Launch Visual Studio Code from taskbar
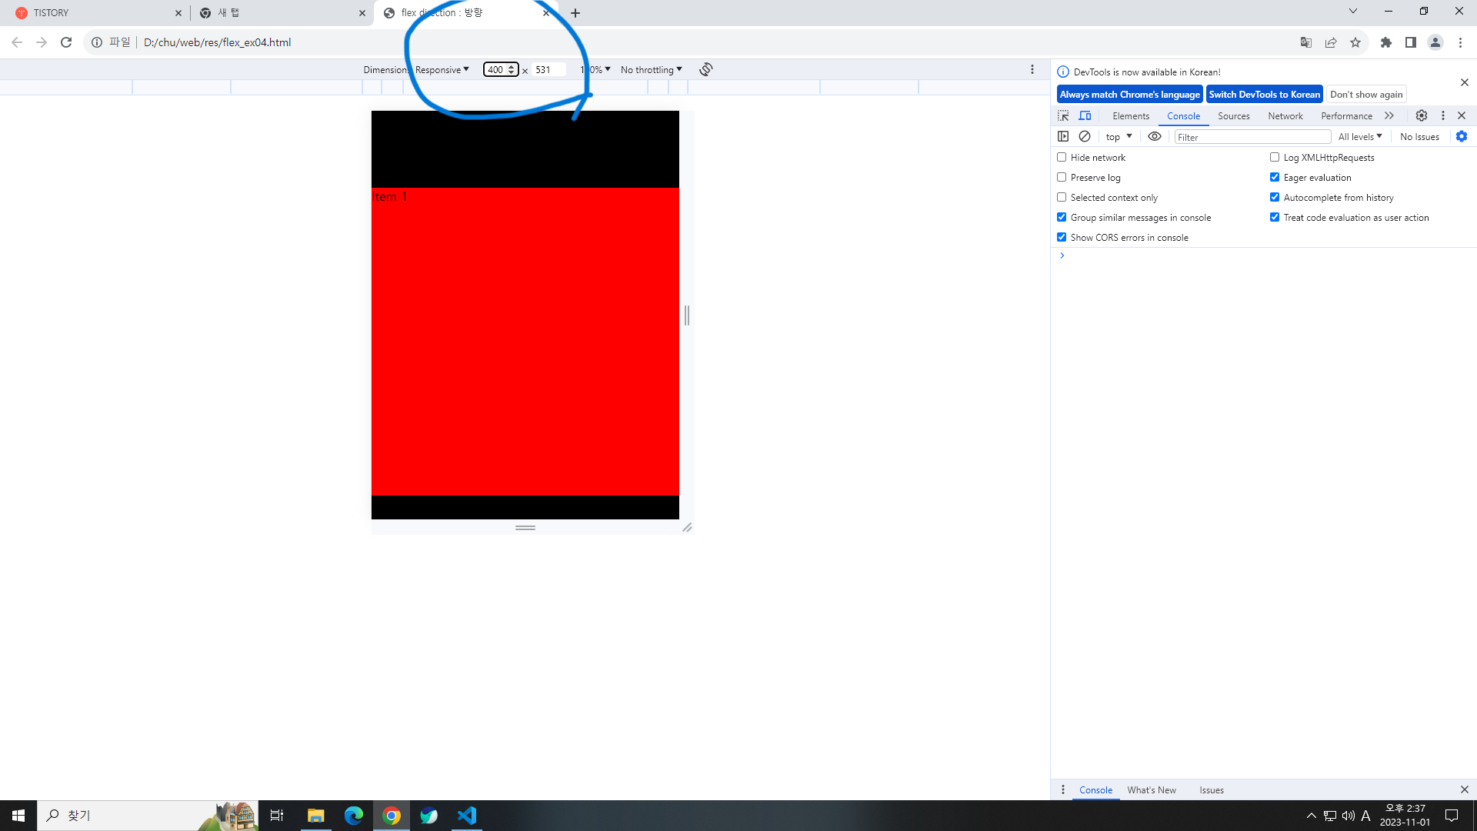Viewport: 1477px width, 831px height. pos(467,815)
